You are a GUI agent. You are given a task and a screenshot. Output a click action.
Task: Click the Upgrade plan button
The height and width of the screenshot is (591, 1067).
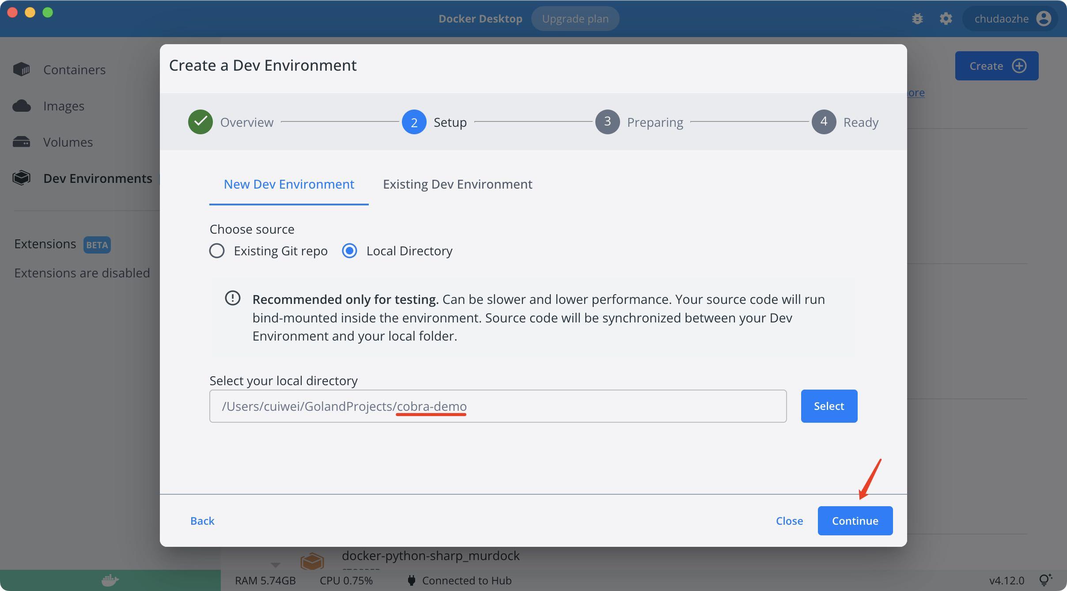click(x=575, y=19)
